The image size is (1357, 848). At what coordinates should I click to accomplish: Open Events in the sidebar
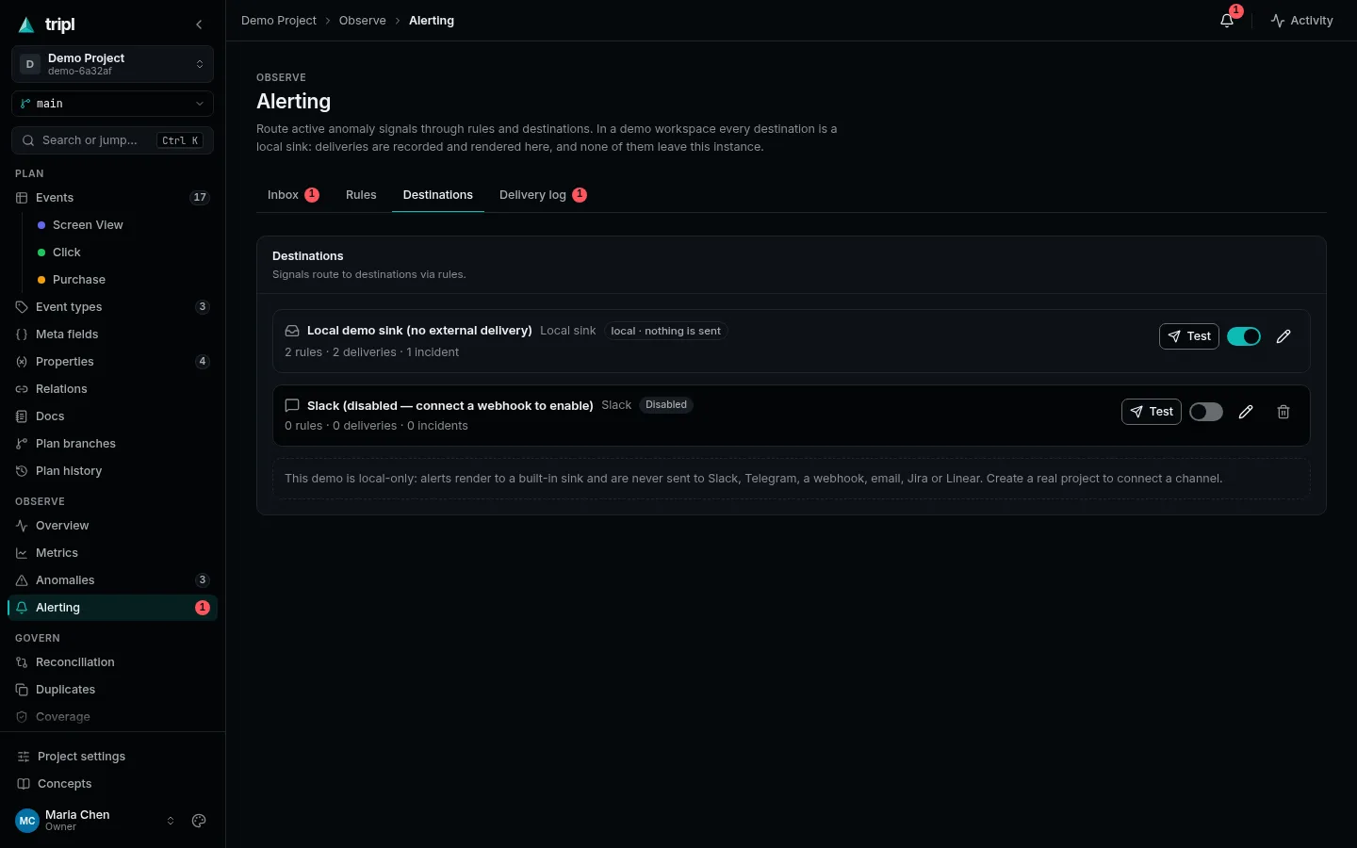pyautogui.click(x=112, y=198)
